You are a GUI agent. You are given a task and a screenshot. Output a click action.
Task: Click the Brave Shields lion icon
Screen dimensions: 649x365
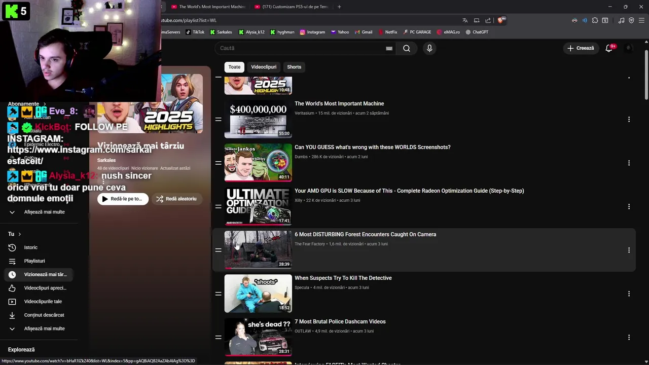coord(500,20)
